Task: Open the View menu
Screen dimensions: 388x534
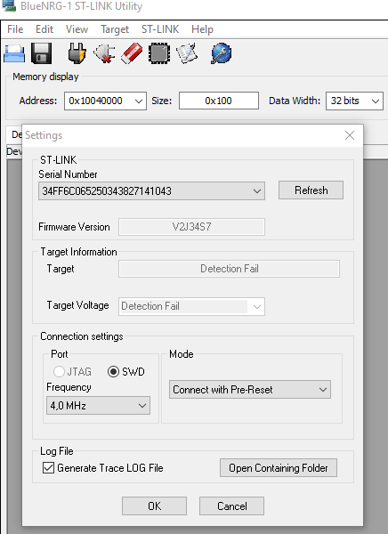Action: [x=77, y=29]
